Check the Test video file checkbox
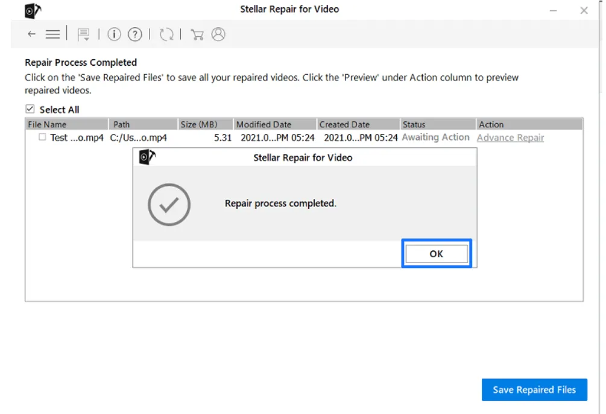 tap(42, 137)
